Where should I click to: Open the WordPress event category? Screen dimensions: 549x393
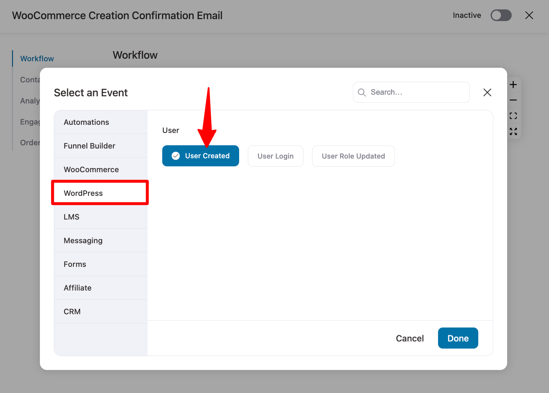point(101,193)
